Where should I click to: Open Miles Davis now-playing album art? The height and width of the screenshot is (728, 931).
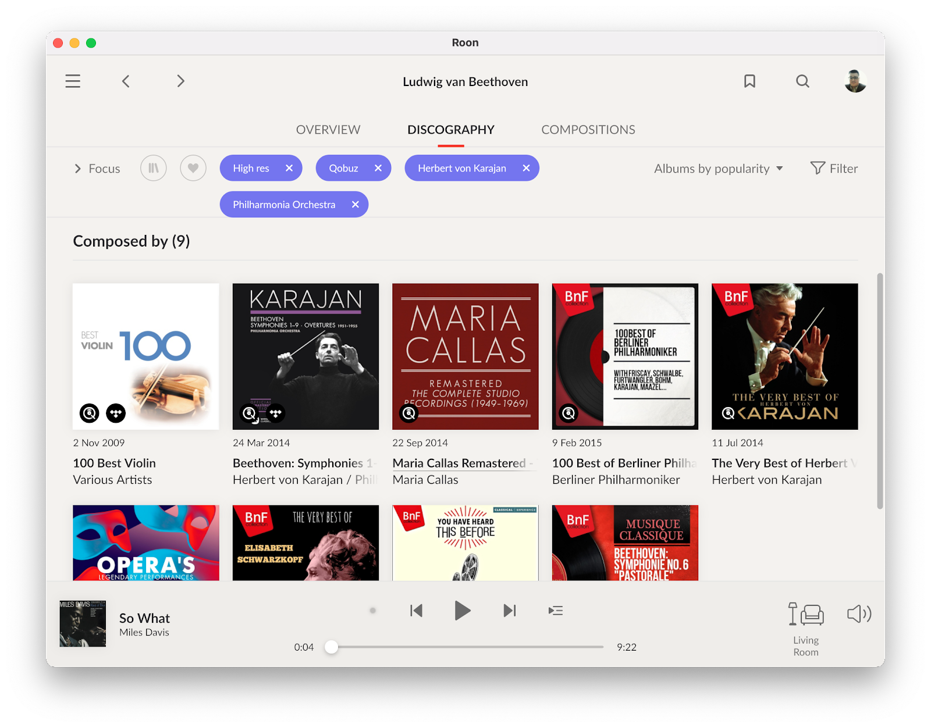pos(83,624)
